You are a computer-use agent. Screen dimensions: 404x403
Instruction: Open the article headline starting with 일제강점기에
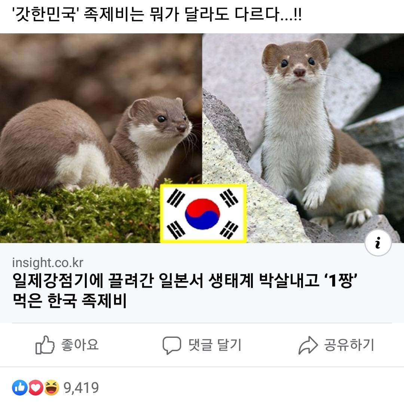pyautogui.click(x=184, y=291)
